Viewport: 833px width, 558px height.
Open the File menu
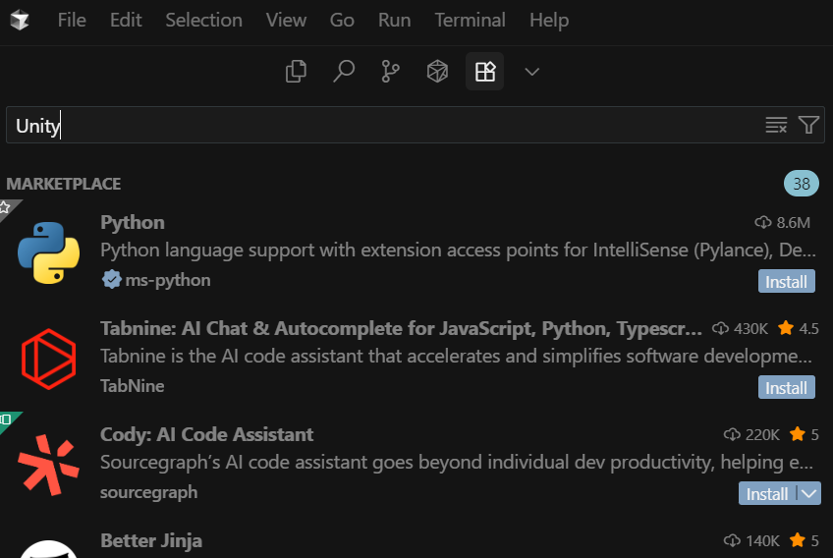(72, 20)
